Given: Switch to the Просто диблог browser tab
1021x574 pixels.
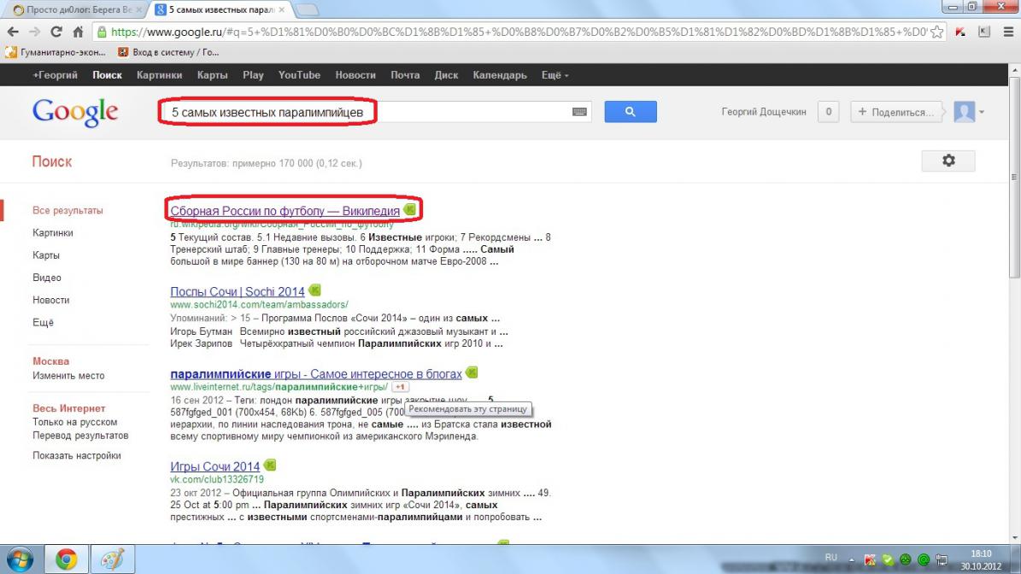Looking at the screenshot, I should (77, 9).
